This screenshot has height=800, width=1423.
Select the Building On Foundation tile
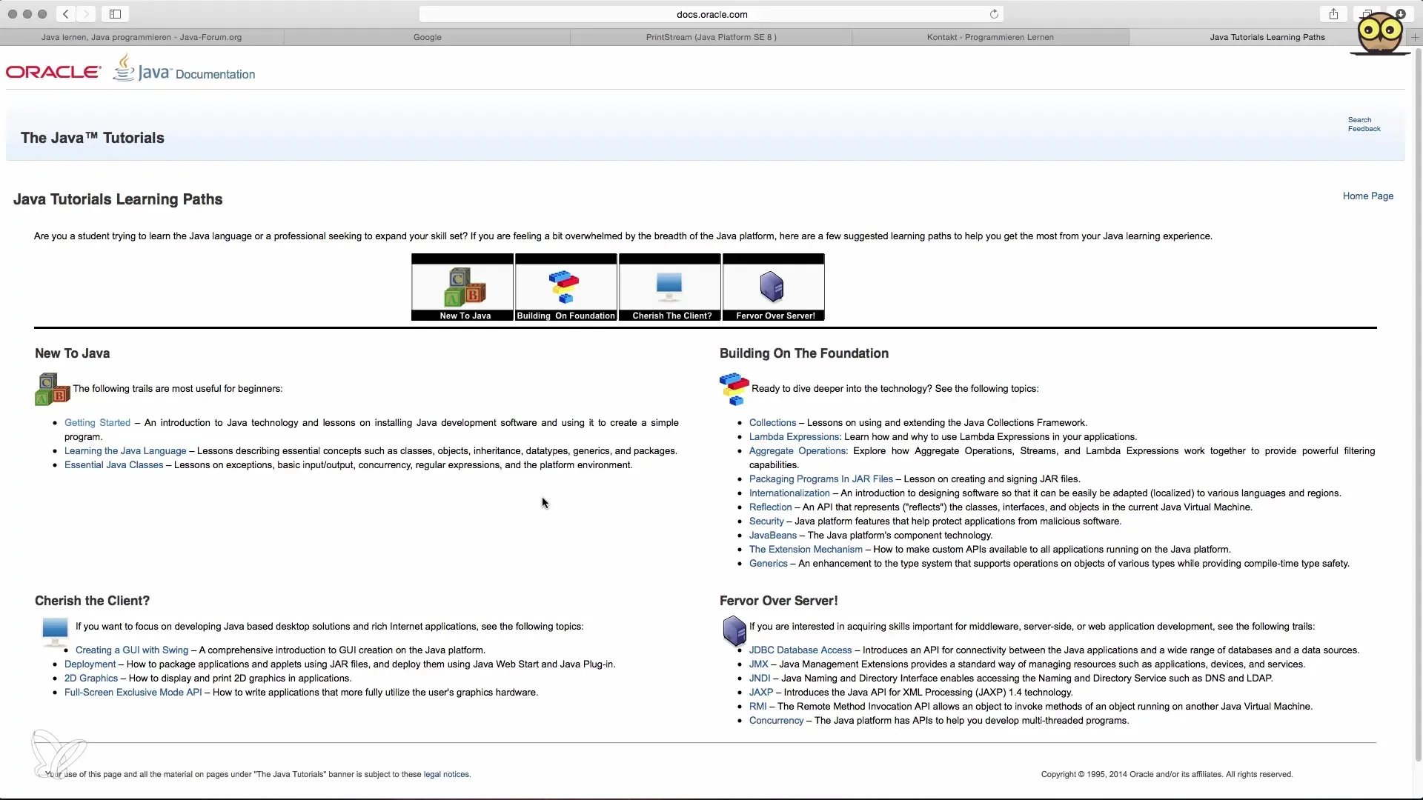[566, 287]
